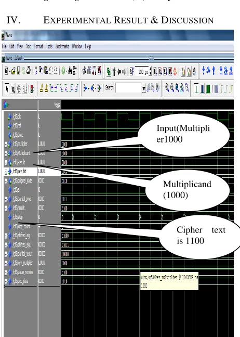
Task: Click the Cut scissors icon
Action: click(x=36, y=71)
